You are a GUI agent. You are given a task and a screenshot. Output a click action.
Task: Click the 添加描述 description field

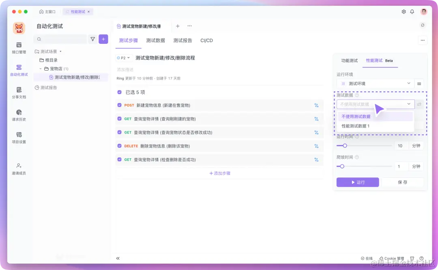click(x=125, y=70)
